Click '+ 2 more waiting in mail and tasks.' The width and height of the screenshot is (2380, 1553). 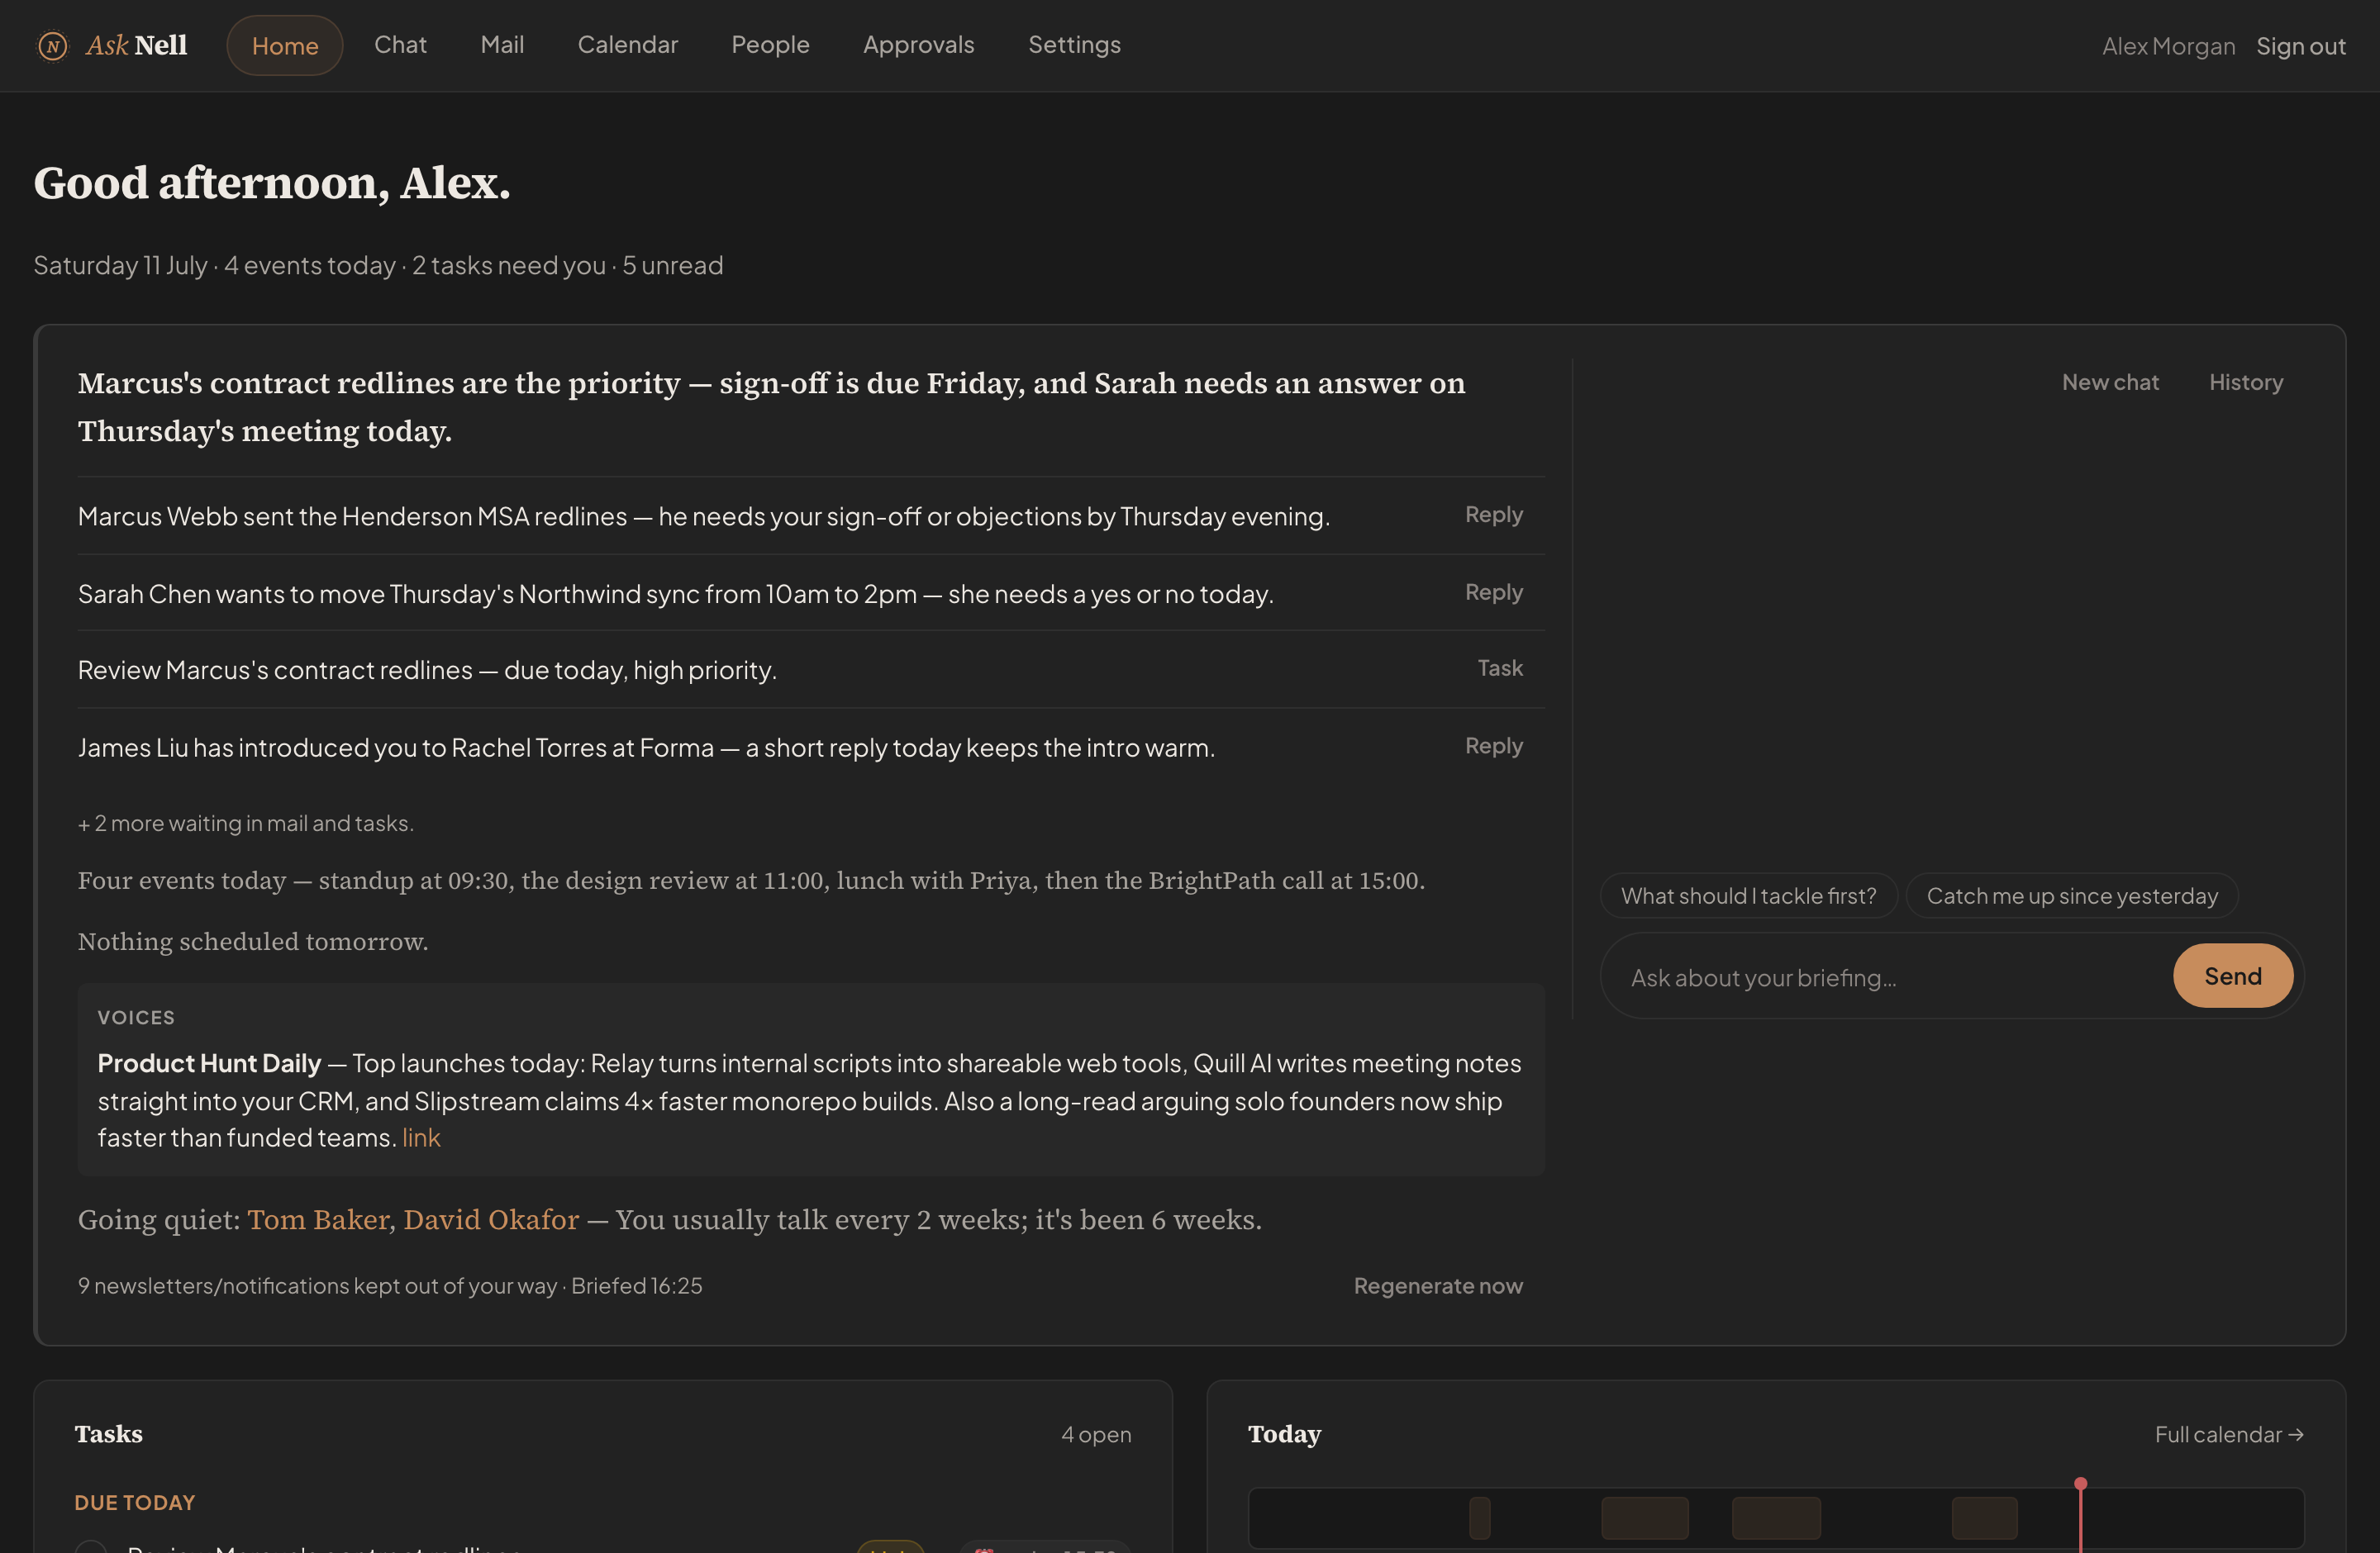(246, 824)
